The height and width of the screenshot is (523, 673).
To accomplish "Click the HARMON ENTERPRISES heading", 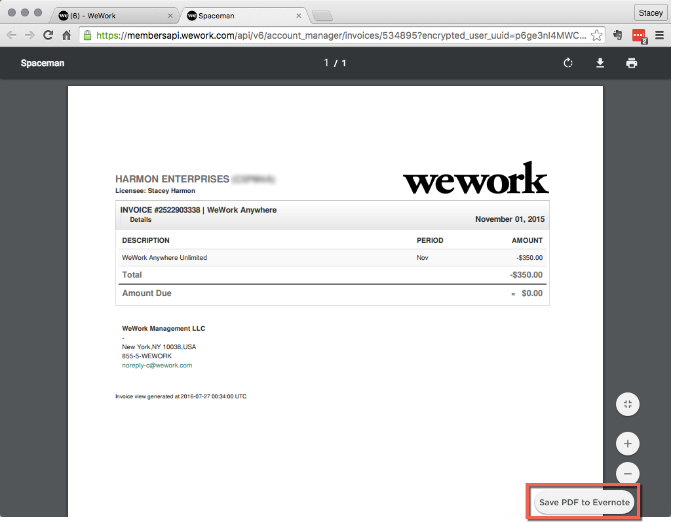I will tap(172, 179).
